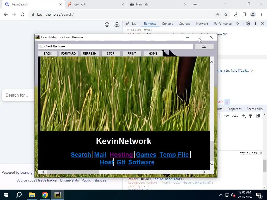Bookmark this page with star icon
Viewport: 267px width, 200px height.
(x=226, y=15)
